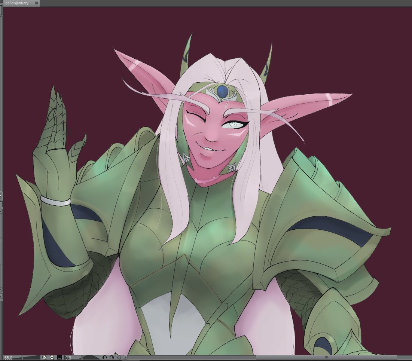Close the lealionjanuary tab
Image resolution: width=412 pixels, height=361 pixels.
click(37, 3)
